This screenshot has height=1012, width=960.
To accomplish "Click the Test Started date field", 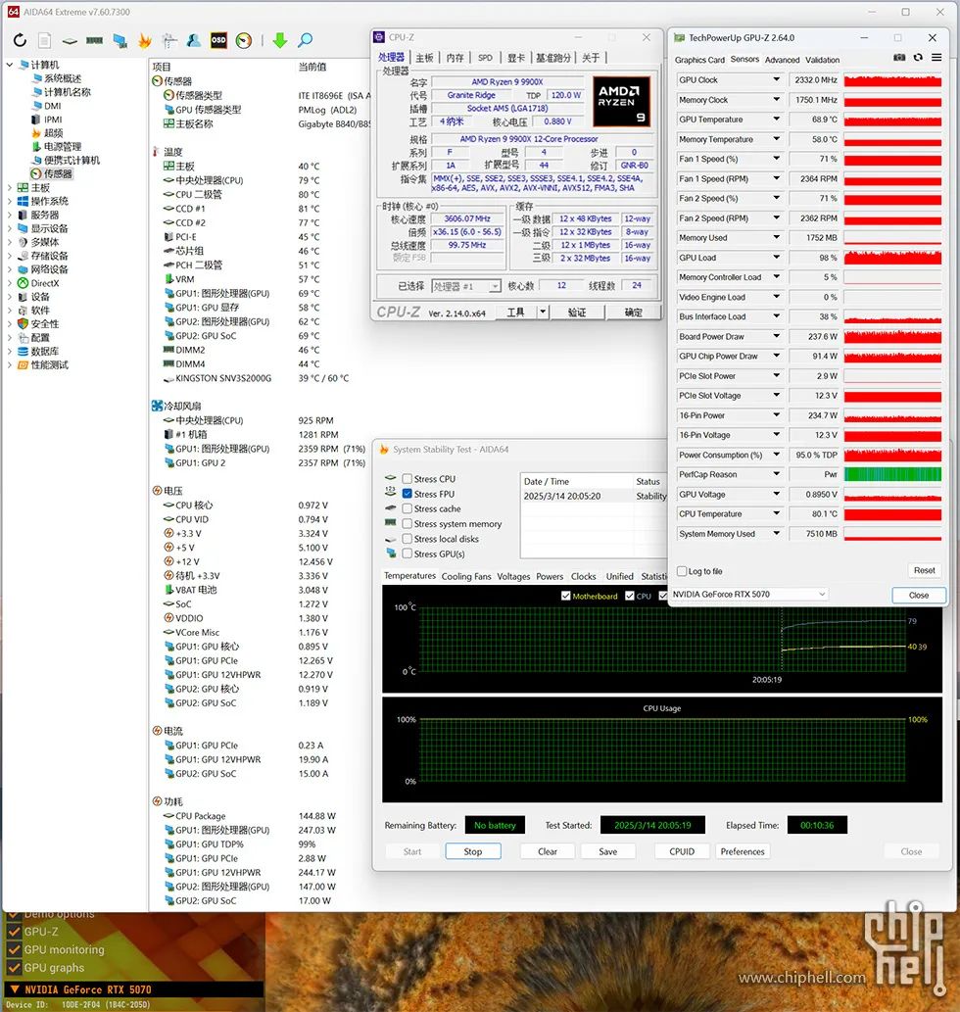I will pyautogui.click(x=652, y=825).
